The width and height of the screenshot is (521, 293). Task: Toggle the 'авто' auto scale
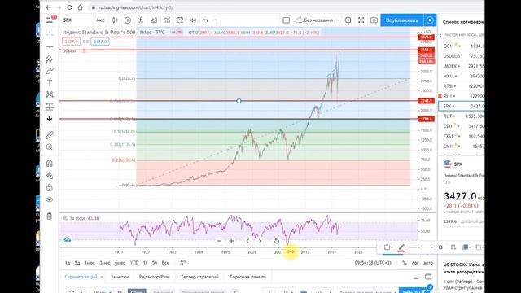point(428,263)
